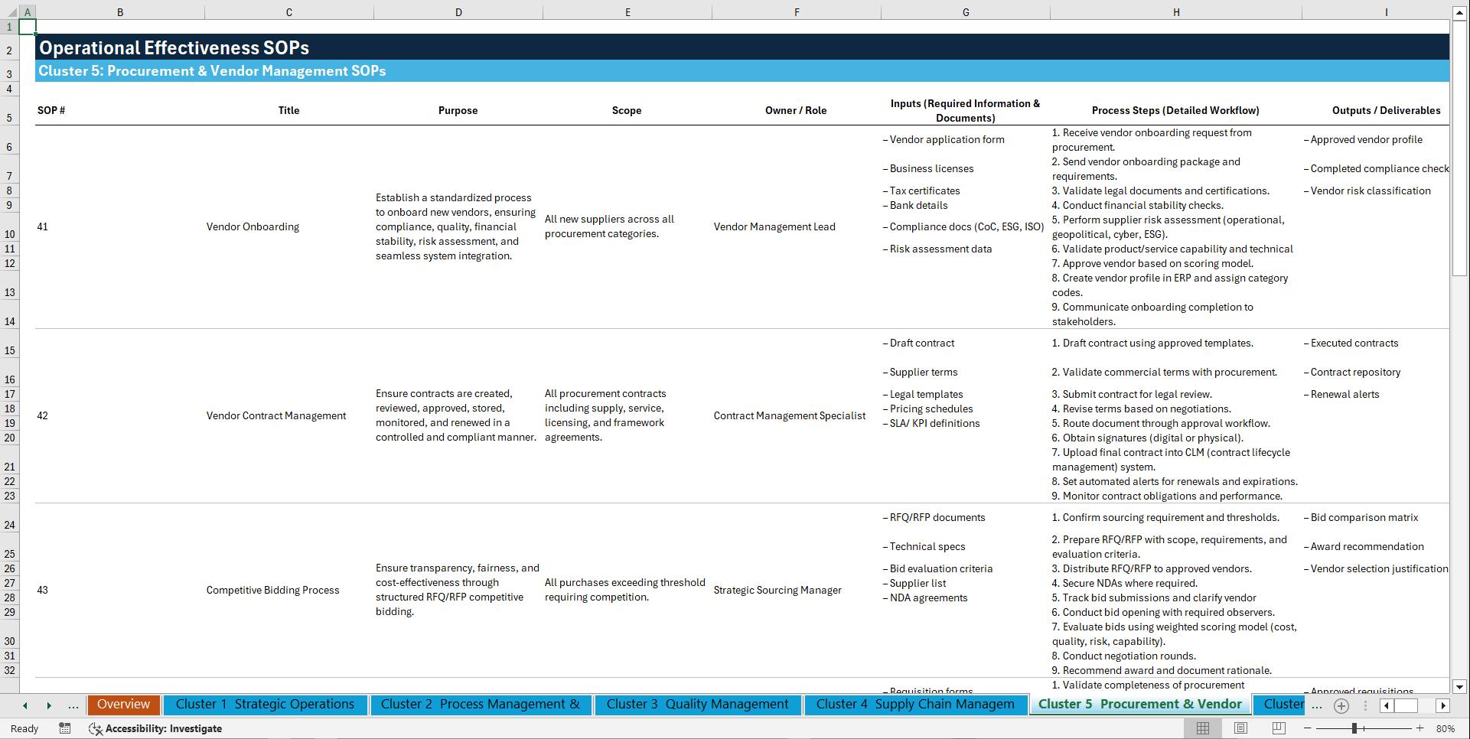Viewport: 1470px width, 739px height.
Task: Switch to the Overview sheet tab
Action: pyautogui.click(x=123, y=704)
